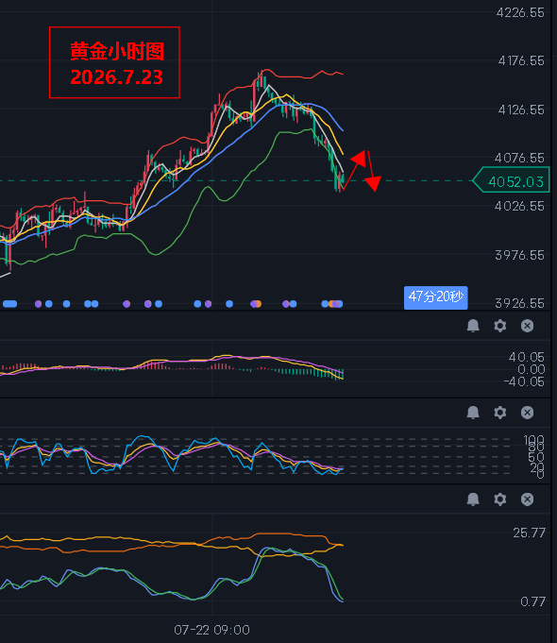
Task: Click alert bell on the stochastic 0-100 panel
Action: 473,412
